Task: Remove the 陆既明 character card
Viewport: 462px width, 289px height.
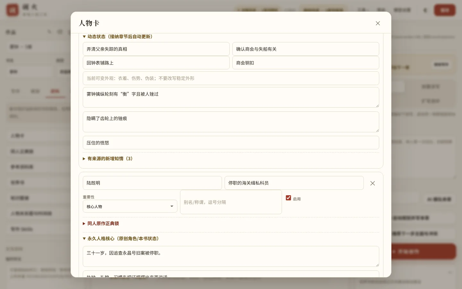Action: [372, 183]
